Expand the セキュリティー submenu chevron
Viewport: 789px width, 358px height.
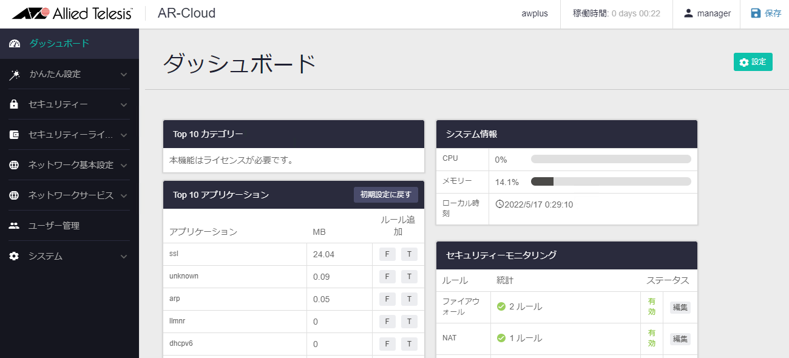[x=124, y=105]
